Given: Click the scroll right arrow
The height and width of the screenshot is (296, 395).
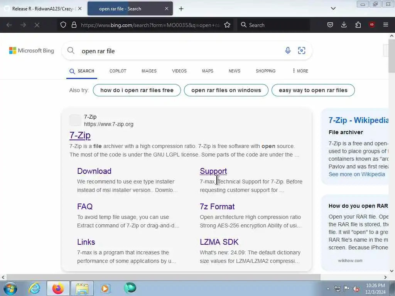Looking at the screenshot, I should [385, 277].
